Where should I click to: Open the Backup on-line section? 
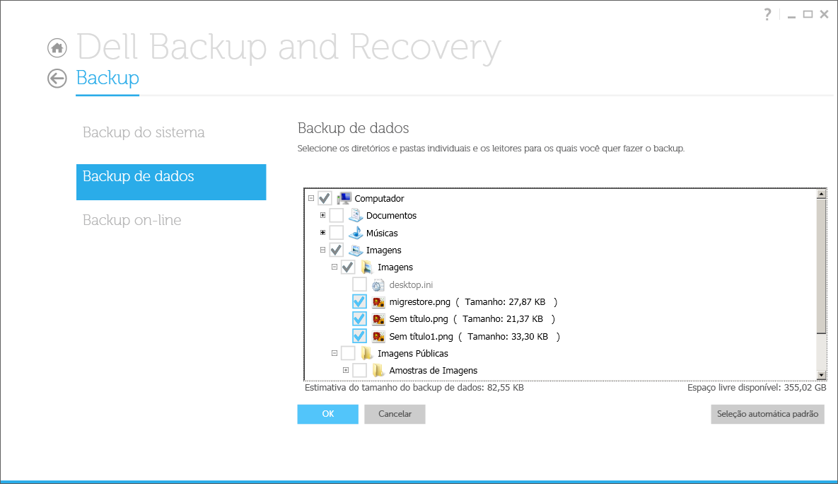tap(132, 220)
